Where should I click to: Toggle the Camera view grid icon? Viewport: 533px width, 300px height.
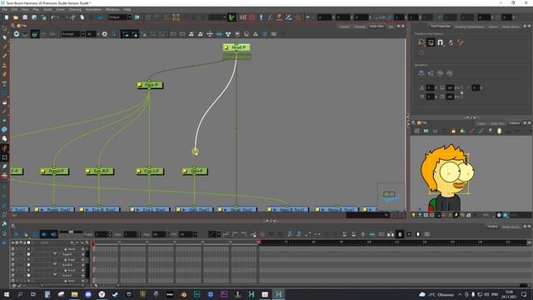416,131
